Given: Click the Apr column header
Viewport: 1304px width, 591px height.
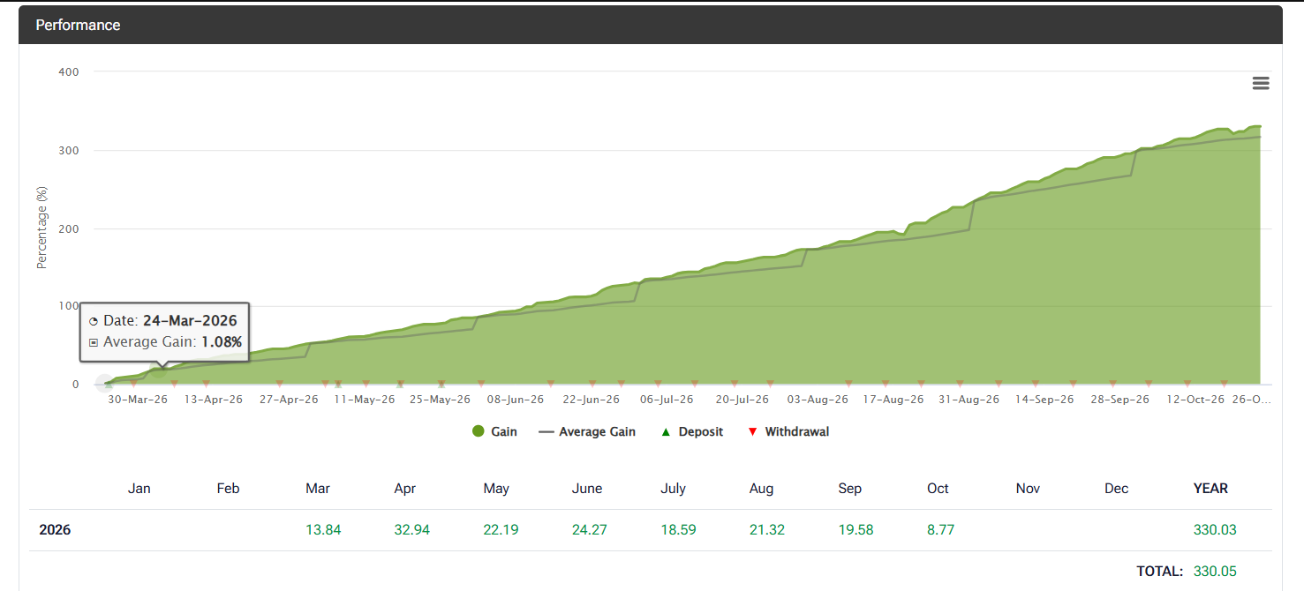Looking at the screenshot, I should click(405, 489).
